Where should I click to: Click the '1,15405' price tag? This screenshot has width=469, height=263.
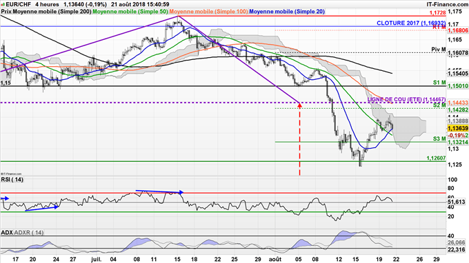(x=458, y=73)
